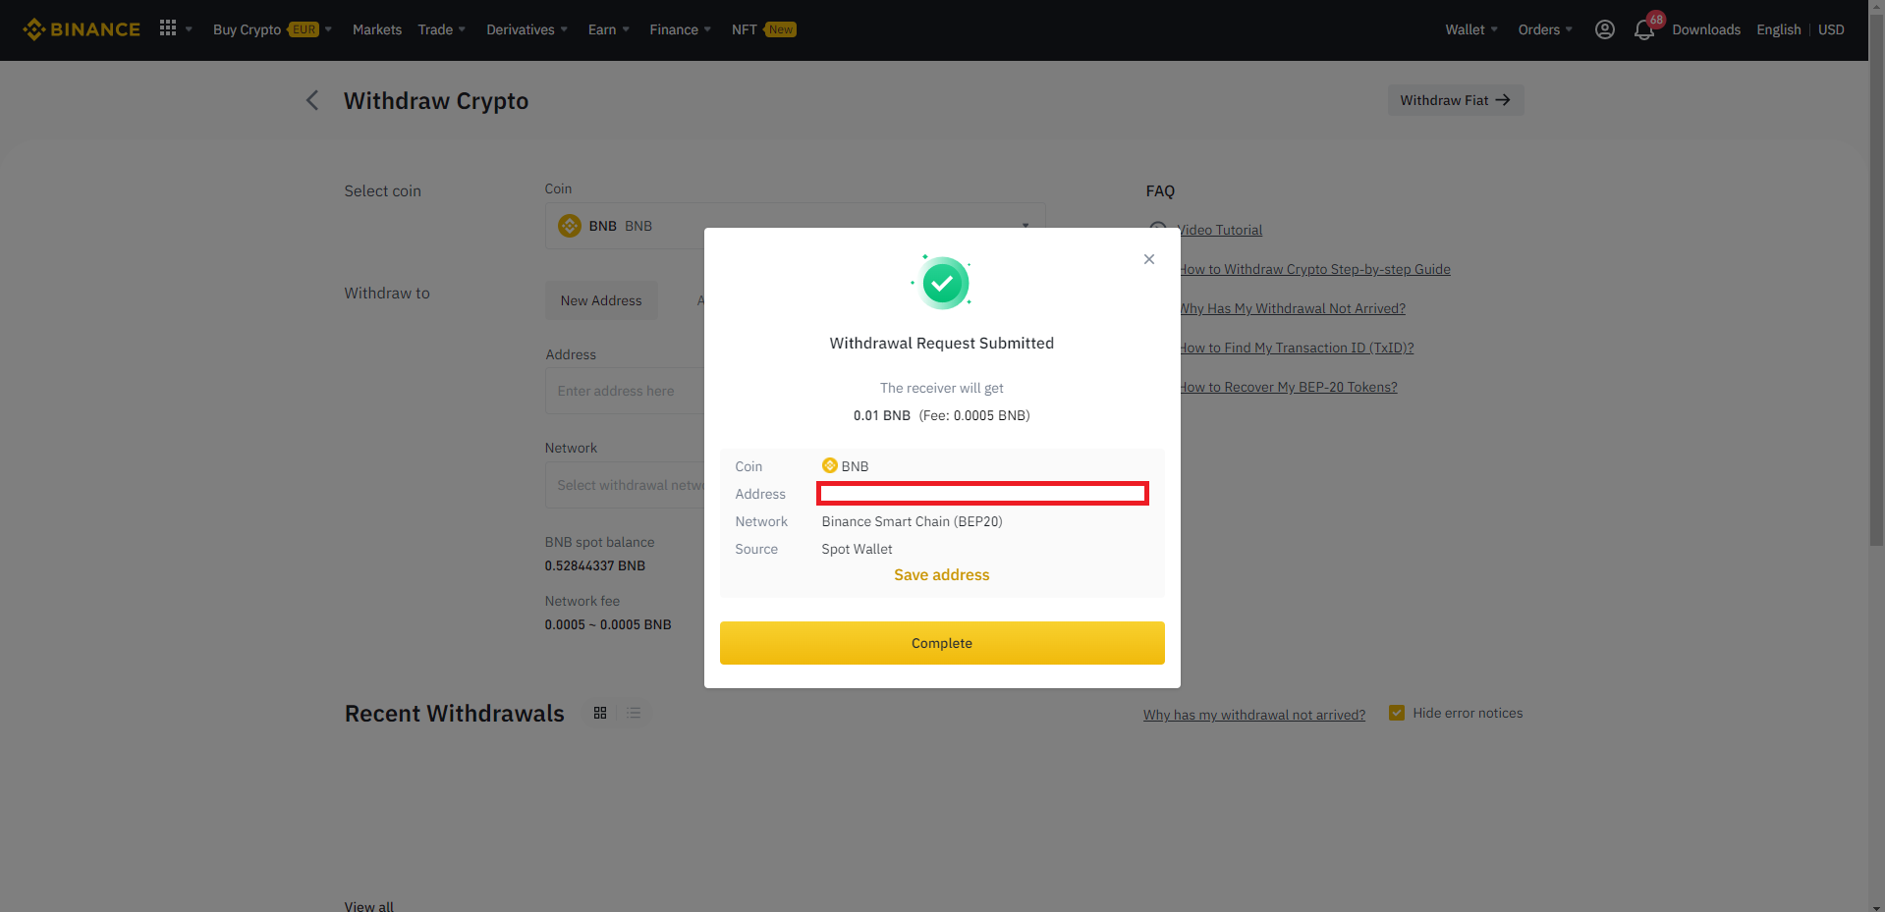
Task: Click the Enter address here field
Action: (x=625, y=391)
